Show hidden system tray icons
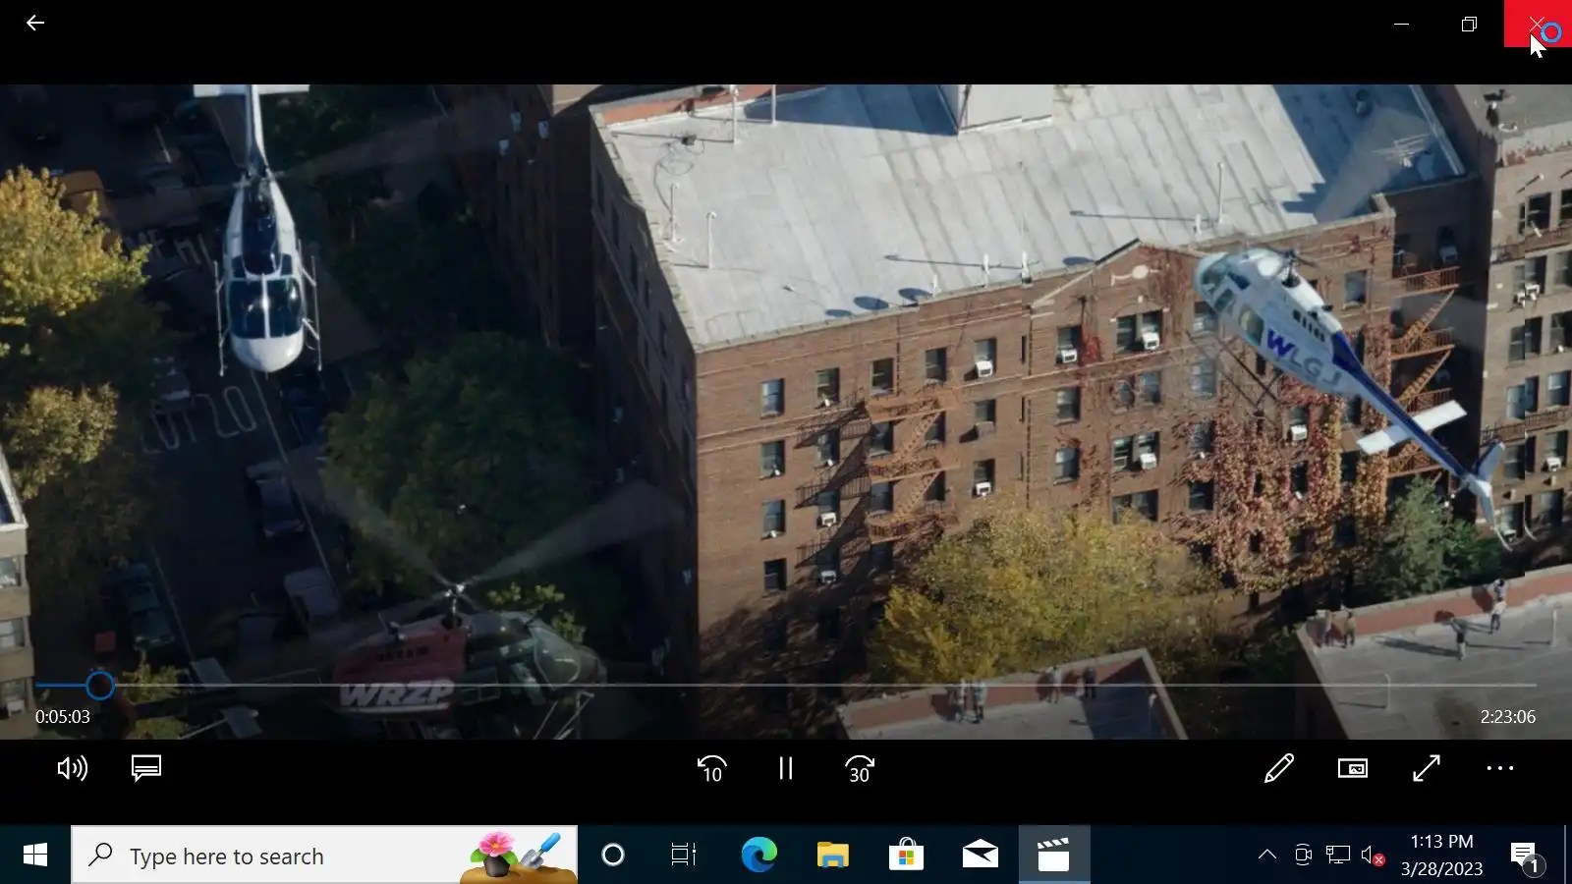 click(1267, 855)
